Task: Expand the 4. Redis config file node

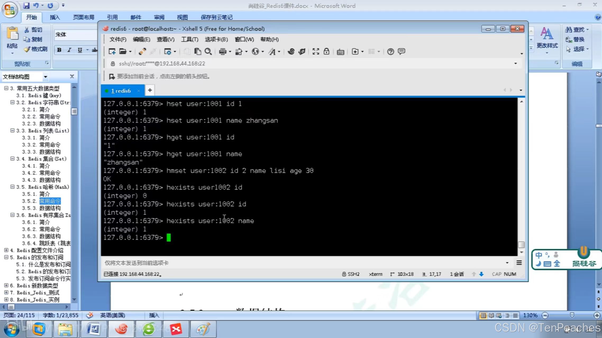Action: tap(6, 250)
